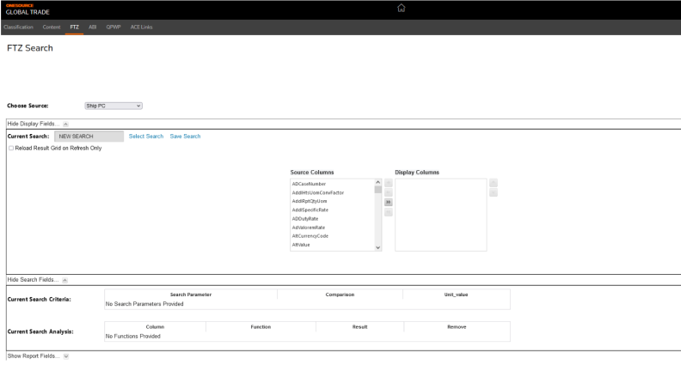This screenshot has height=383, width=681.
Task: Click the Hide Search Fields chevron icon
Action: point(65,280)
